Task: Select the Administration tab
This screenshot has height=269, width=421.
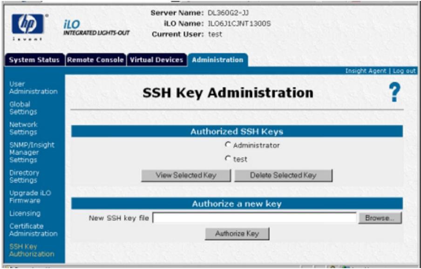Action: pyautogui.click(x=218, y=60)
